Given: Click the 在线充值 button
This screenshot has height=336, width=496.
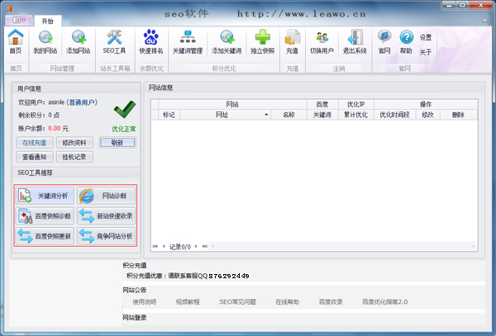Looking at the screenshot, I should [35, 143].
